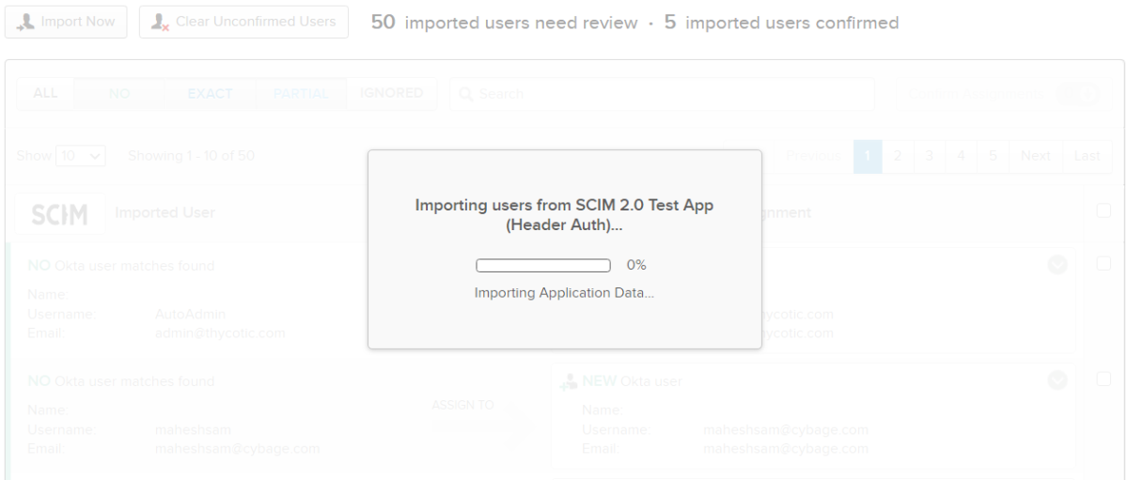Click the NEW Okta user icon for maheshsam

567,381
